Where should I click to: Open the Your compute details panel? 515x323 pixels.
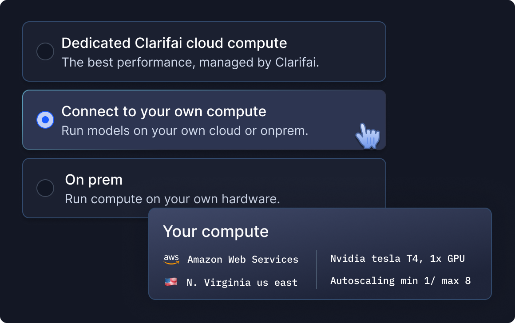(x=321, y=254)
